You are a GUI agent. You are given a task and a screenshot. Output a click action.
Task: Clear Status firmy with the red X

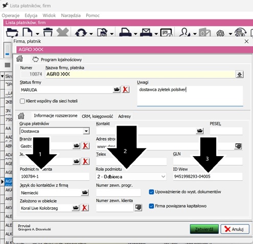125,89
